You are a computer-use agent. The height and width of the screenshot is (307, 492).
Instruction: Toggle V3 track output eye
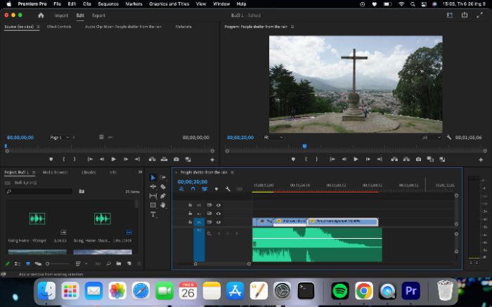click(x=219, y=204)
